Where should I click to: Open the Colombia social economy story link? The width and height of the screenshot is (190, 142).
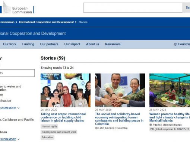119,119
